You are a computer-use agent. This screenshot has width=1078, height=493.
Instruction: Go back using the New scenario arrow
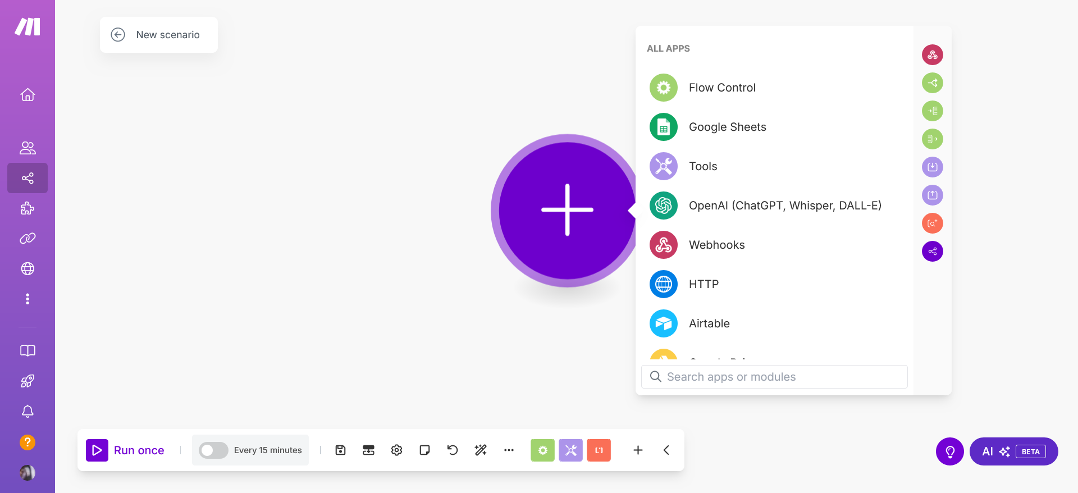pos(118,35)
